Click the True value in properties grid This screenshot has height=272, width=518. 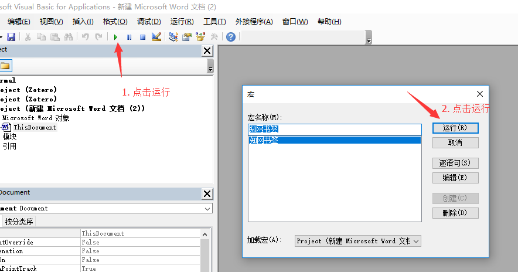tap(141, 268)
